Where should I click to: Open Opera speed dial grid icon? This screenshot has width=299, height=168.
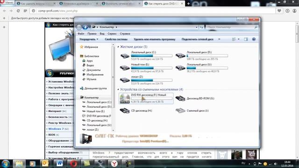[x=25, y=11]
